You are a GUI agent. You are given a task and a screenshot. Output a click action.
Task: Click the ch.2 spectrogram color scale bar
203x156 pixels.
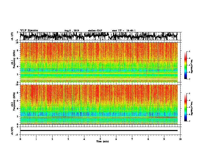[186, 107]
